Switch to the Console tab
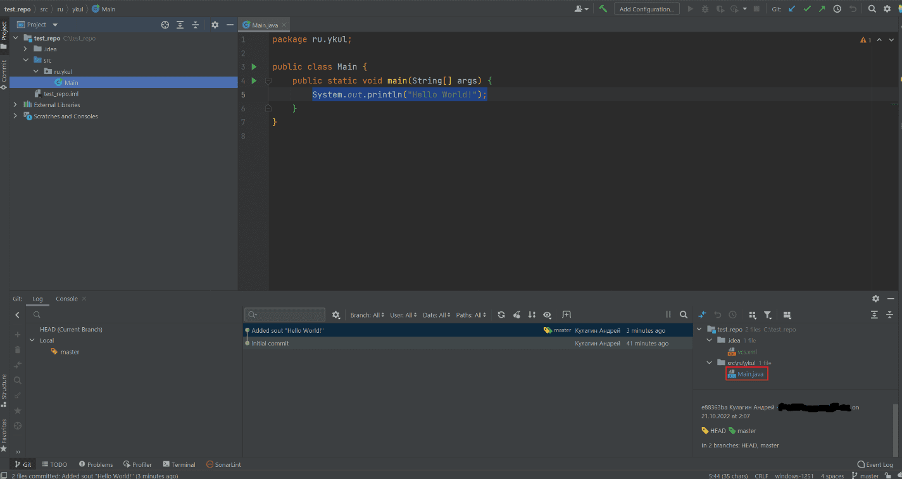Image resolution: width=902 pixels, height=479 pixels. 67,299
